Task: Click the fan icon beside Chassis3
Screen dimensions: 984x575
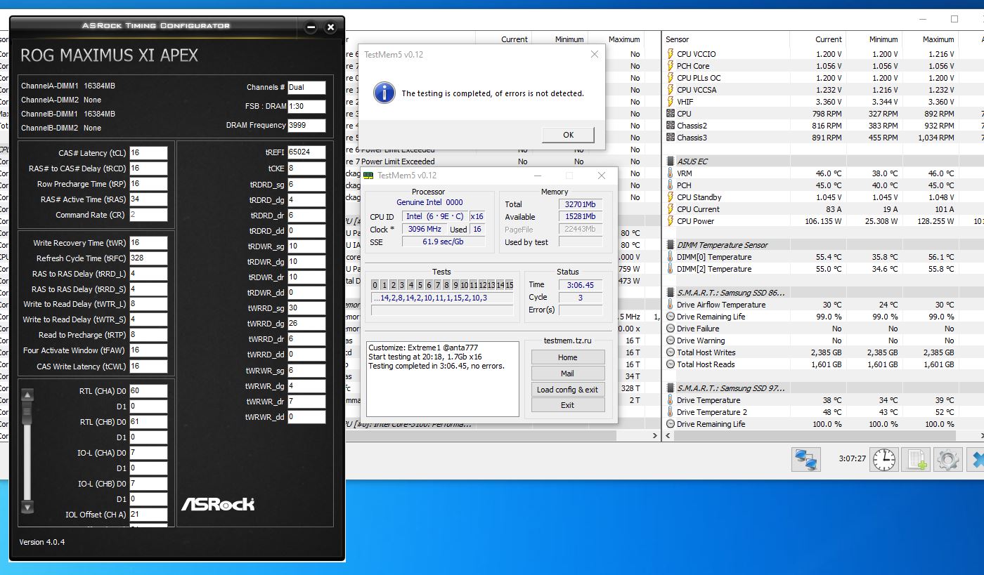Action: click(670, 138)
